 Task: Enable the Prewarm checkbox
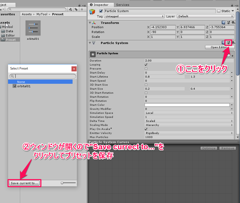pyautogui.click(x=146, y=68)
